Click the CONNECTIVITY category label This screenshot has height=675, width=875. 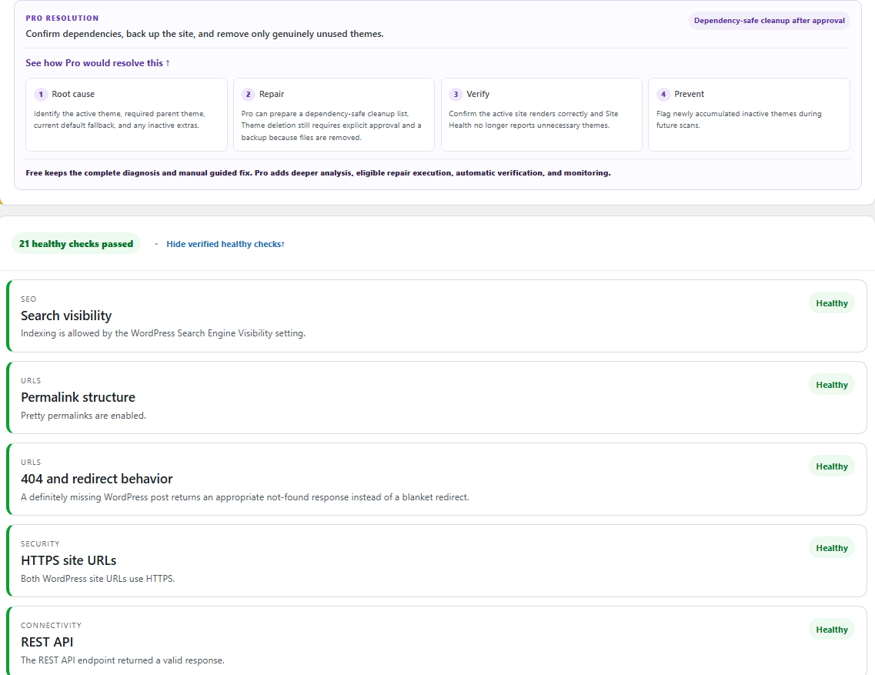[x=51, y=625]
